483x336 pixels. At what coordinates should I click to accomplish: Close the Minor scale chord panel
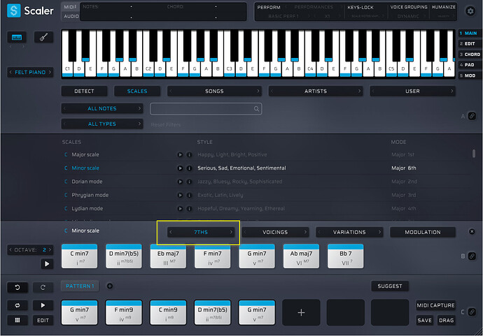click(472, 231)
